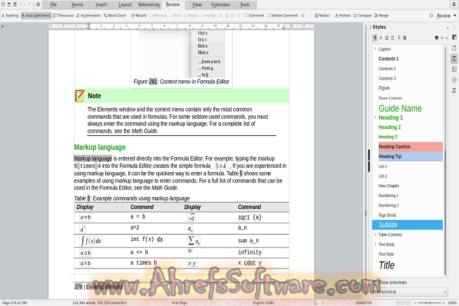This screenshot has height=306, width=459.
Task: Click the Thesaurus toolbar button
Action: pos(63,15)
